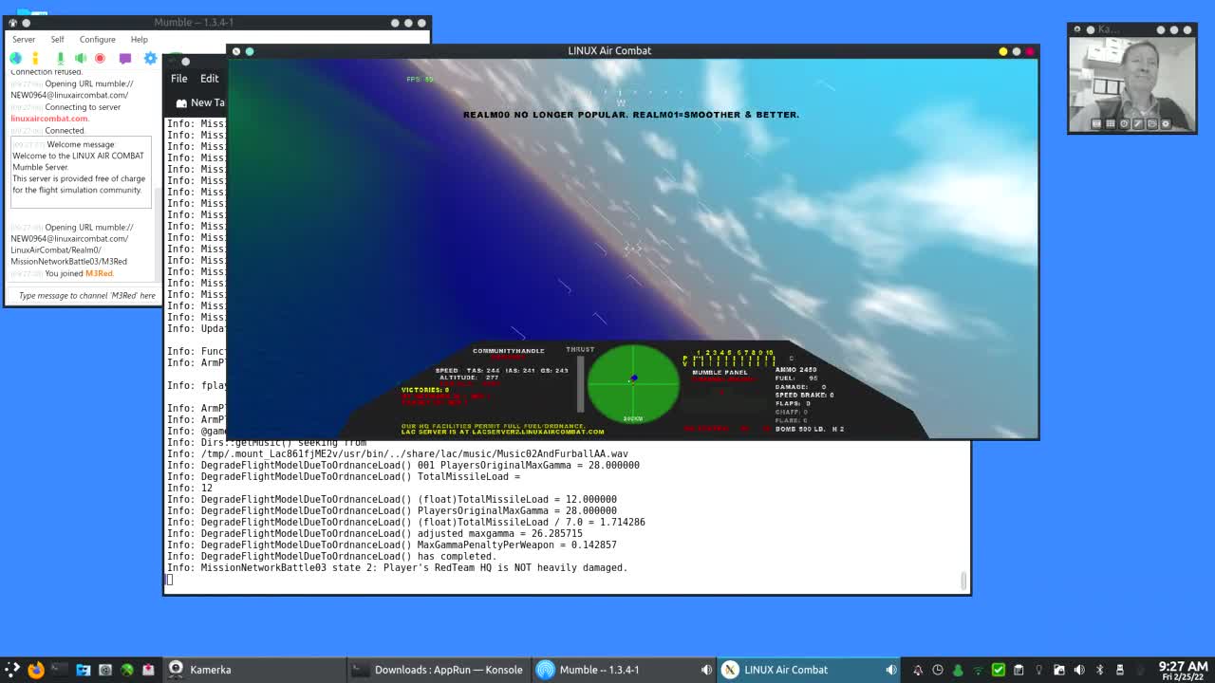The image size is (1215, 683).
Task: Open the screenshot camera icon in quick launcher
Action: 105,670
